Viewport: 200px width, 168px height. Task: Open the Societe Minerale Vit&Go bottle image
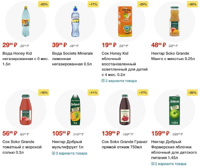[x=75, y=21]
